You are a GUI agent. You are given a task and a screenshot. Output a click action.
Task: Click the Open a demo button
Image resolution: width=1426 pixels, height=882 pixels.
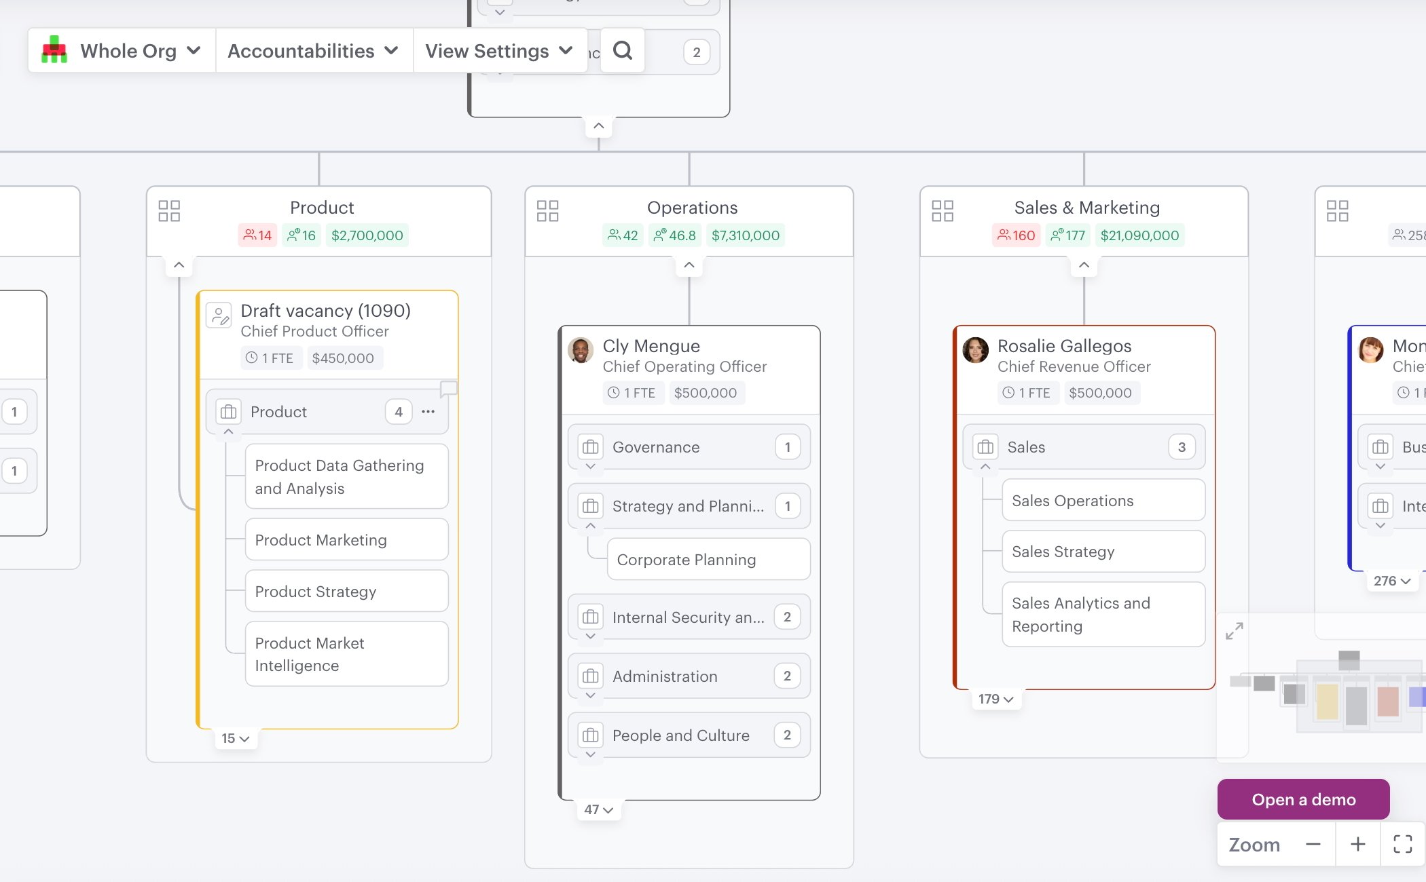[x=1302, y=799]
